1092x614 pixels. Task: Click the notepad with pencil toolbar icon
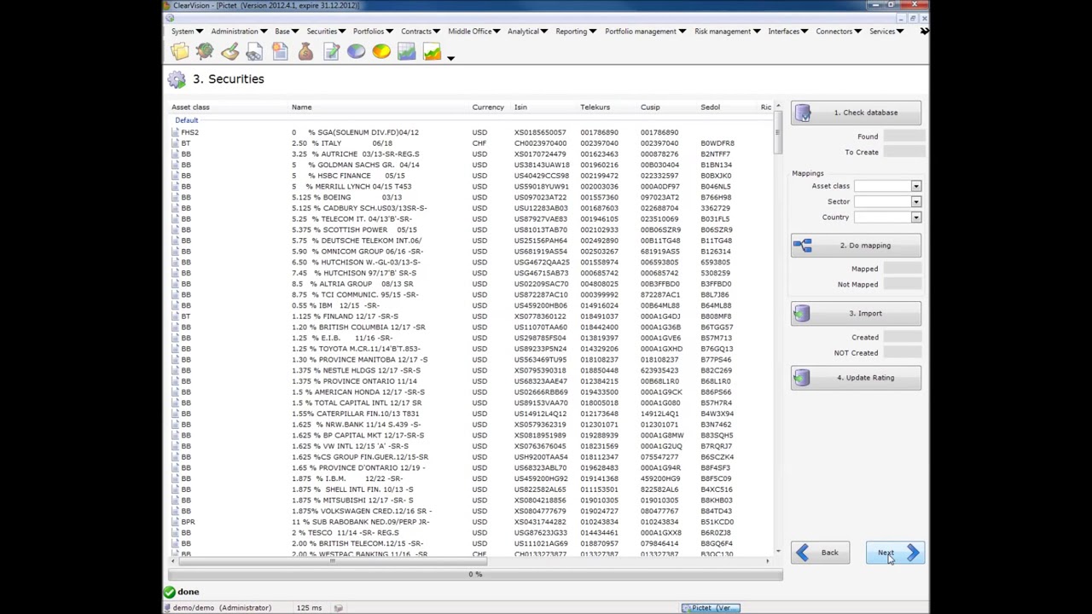331,53
